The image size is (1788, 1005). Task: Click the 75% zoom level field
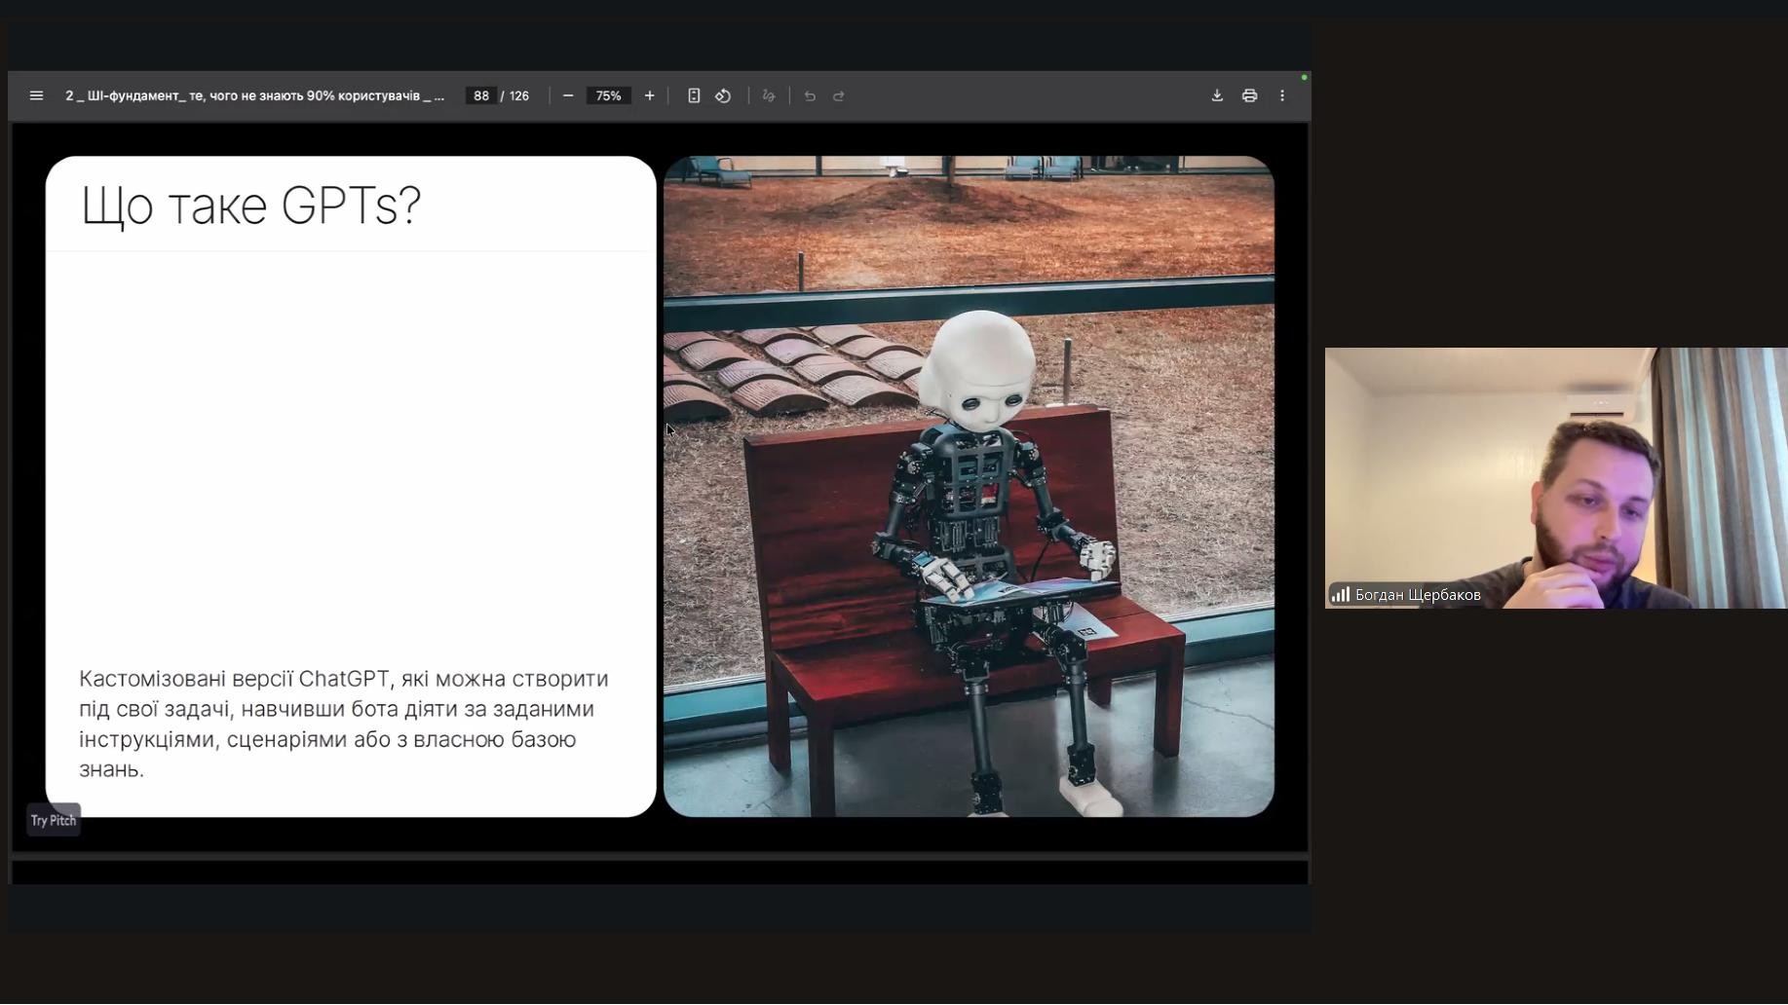tap(608, 95)
